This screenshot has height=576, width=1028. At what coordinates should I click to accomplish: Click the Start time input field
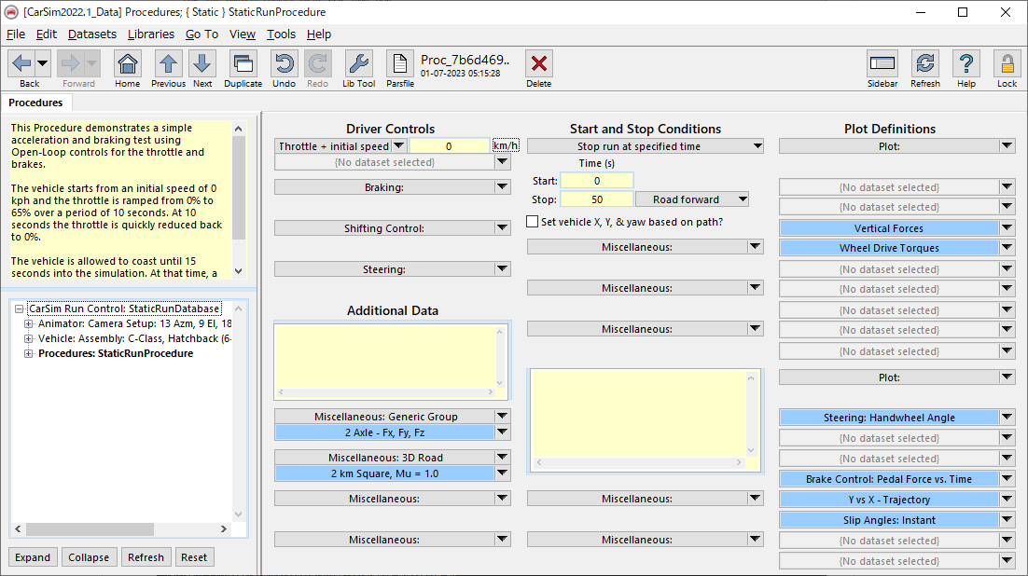click(597, 181)
